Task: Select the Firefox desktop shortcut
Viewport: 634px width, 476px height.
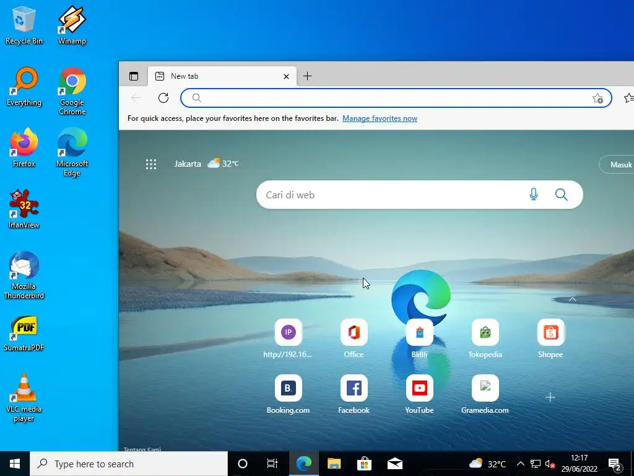Action: [x=24, y=148]
